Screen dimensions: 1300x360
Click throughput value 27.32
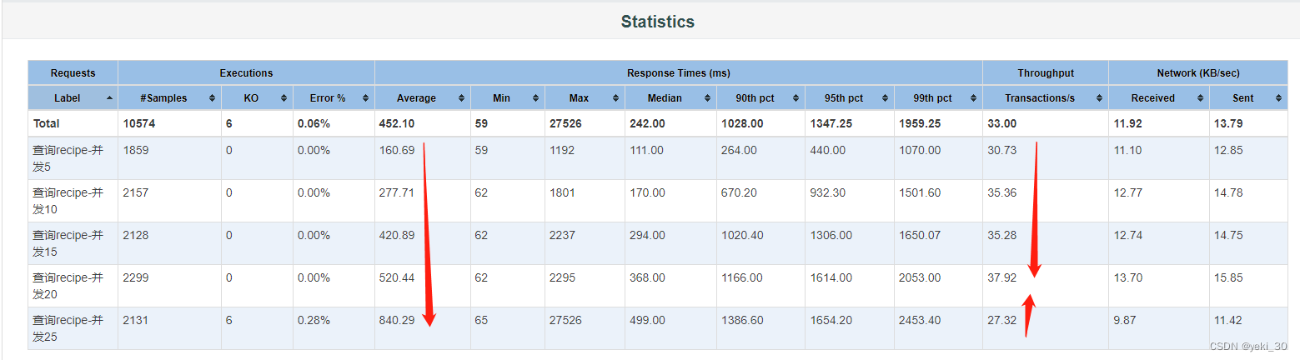coord(1001,321)
